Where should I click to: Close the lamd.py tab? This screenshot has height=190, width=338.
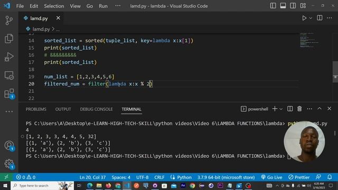tap(58, 18)
